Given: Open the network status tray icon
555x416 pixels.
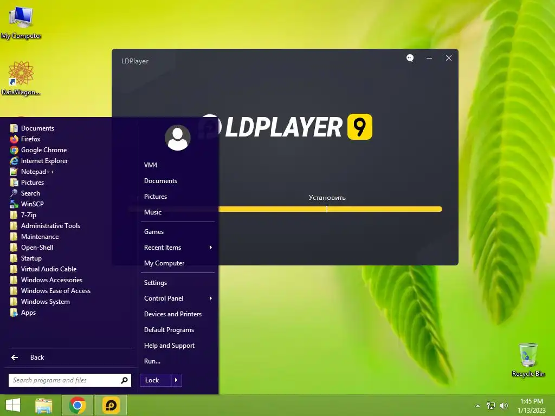Looking at the screenshot, I should click(x=491, y=406).
